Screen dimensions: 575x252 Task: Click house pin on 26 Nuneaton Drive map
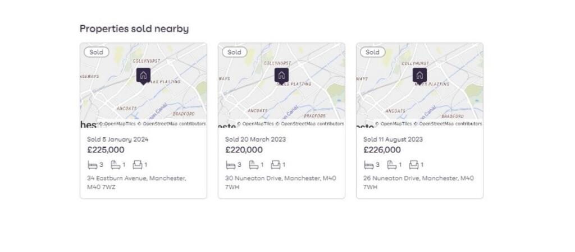point(419,75)
